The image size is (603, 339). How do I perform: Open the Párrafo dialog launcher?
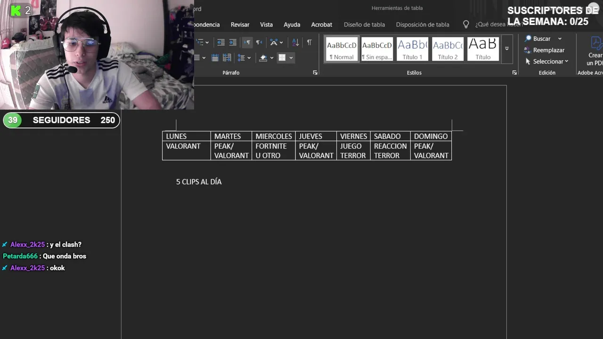point(315,73)
